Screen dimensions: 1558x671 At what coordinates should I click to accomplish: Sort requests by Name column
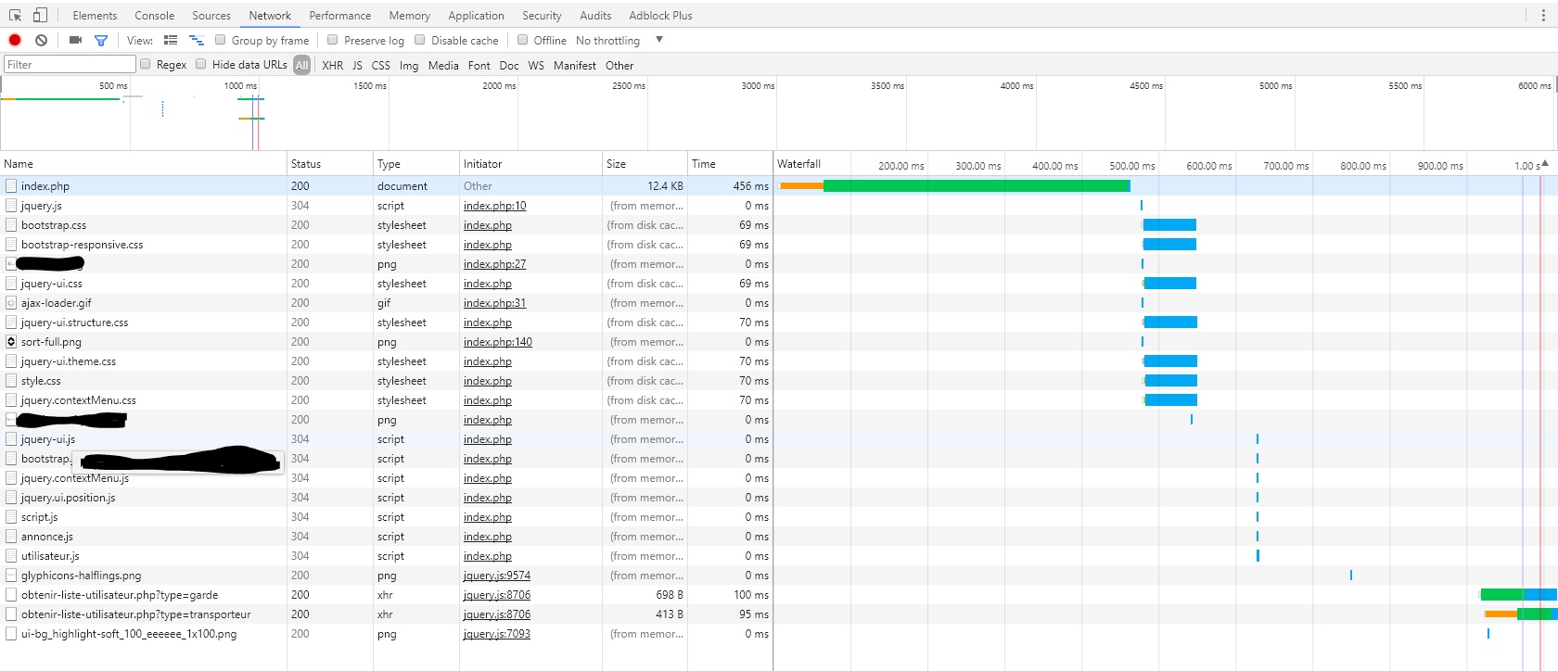click(144, 164)
